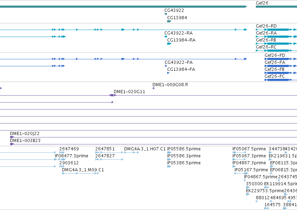This screenshot has width=297, height=210.
Task: Click the IP08477.3prime label
Action: coord(72,156)
